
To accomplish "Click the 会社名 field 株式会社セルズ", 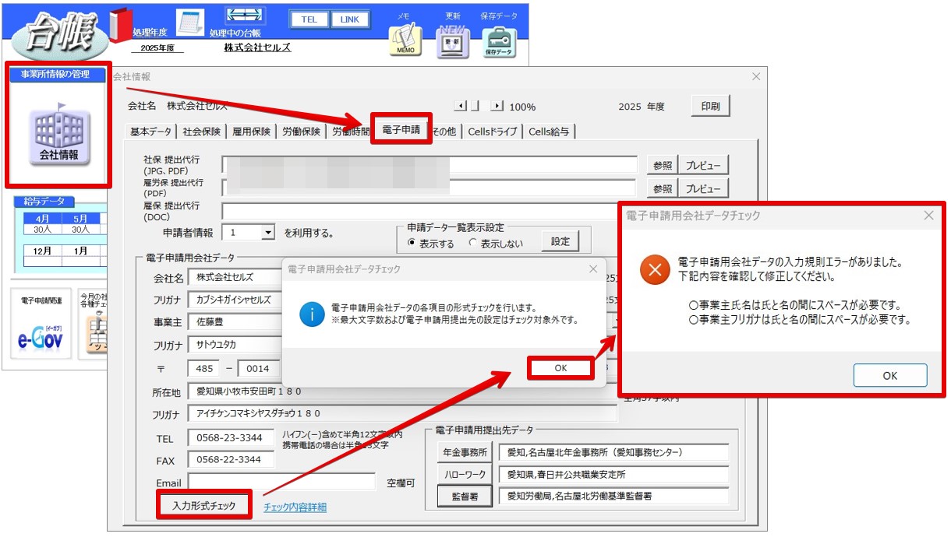I will coord(236,278).
